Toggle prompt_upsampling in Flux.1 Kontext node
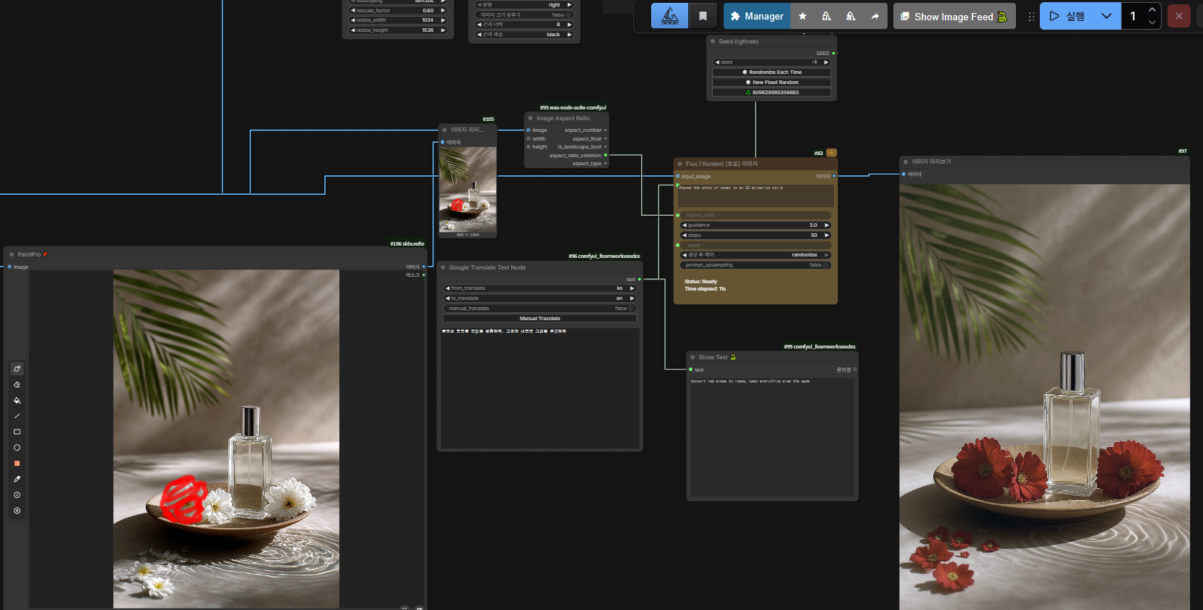This screenshot has height=610, width=1203. click(755, 265)
